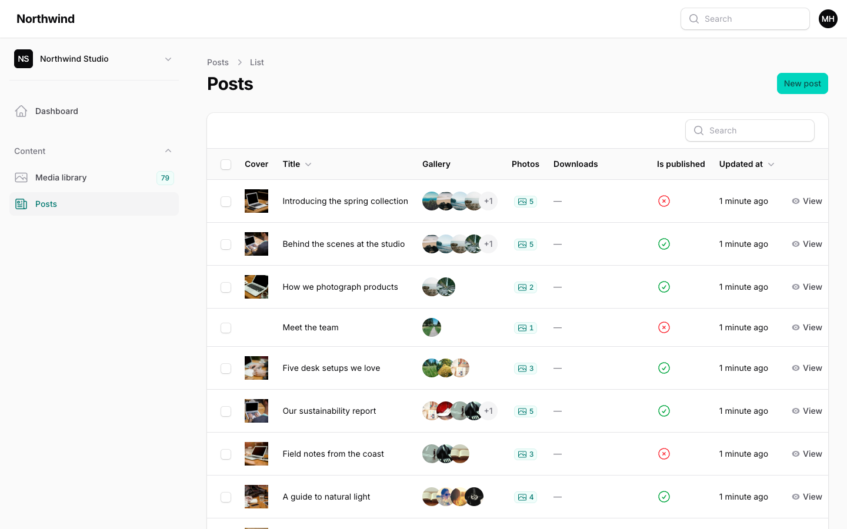The height and width of the screenshot is (529, 847).
Task: Collapse the Content sidebar group
Action: point(168,151)
